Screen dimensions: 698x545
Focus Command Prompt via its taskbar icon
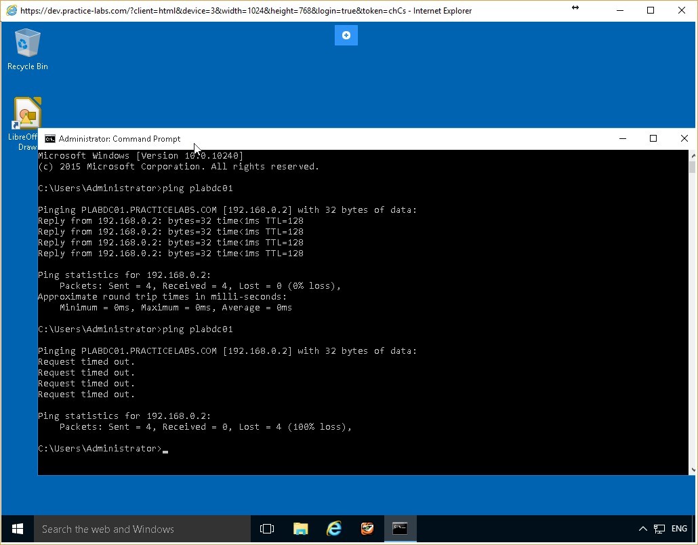click(399, 529)
